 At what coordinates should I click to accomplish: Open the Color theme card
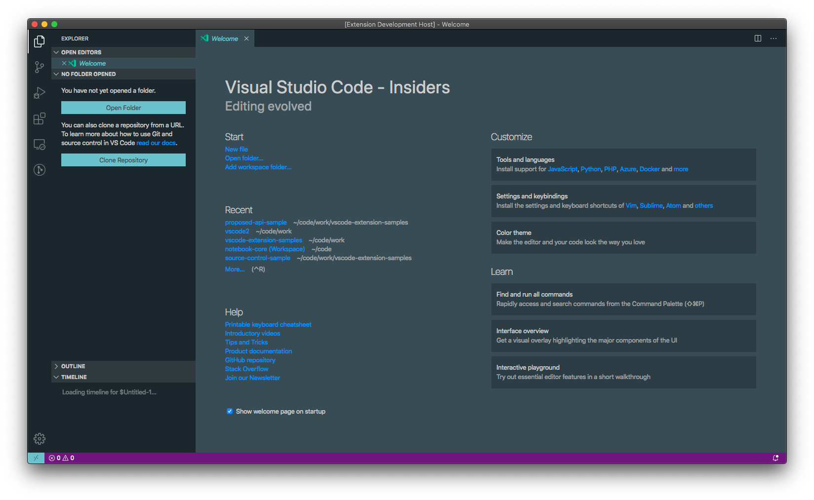[623, 237]
